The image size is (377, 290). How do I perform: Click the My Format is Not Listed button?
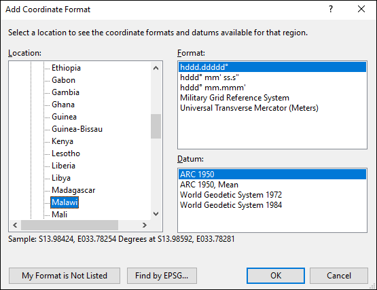coord(65,276)
